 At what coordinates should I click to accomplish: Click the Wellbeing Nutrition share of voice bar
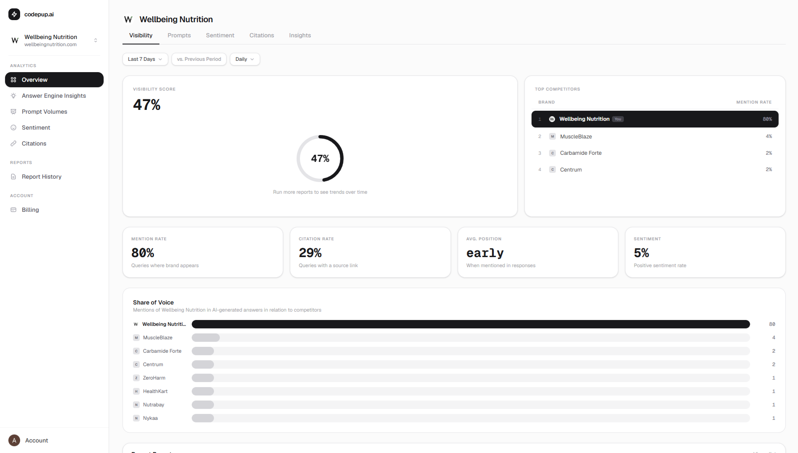pos(470,324)
